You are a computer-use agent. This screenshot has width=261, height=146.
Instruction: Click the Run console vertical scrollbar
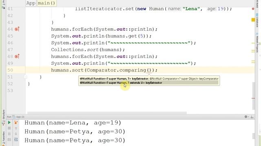254,136
